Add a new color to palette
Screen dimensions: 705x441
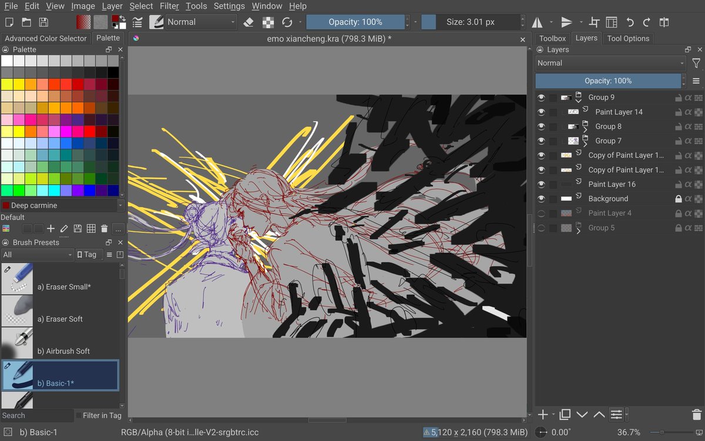pos(51,228)
